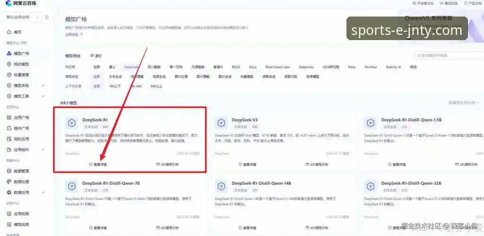The width and height of the screenshot is (484, 236).
Task: Click the DeepSeek-V3 model card icon
Action: pos(221,123)
